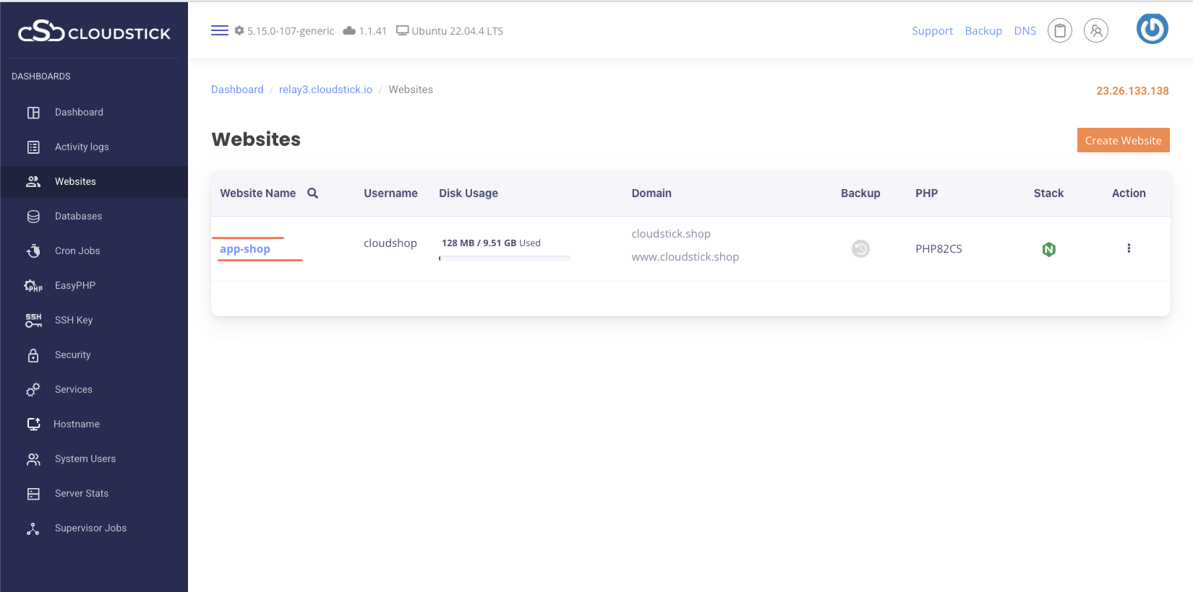Viewport: 1193px width, 592px height.
Task: Click the Ubuntu monitor icon
Action: (403, 30)
